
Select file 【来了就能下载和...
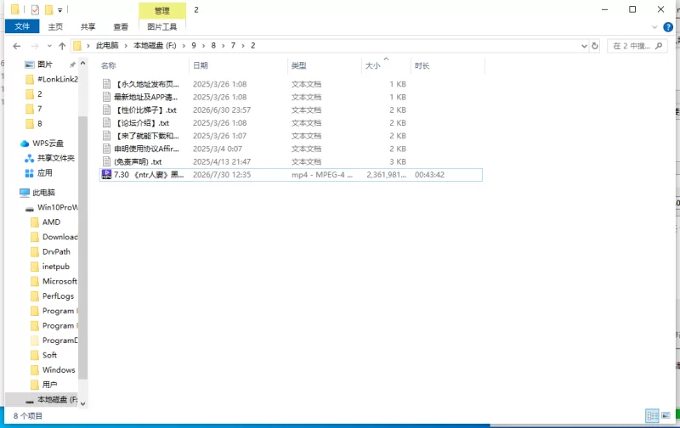click(147, 136)
